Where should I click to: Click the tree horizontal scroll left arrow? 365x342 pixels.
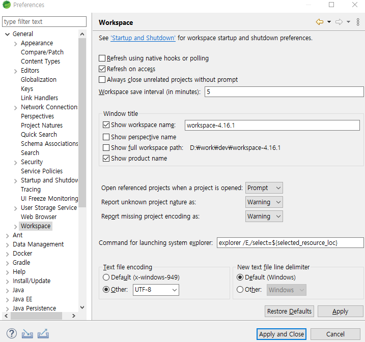click(x=6, y=316)
